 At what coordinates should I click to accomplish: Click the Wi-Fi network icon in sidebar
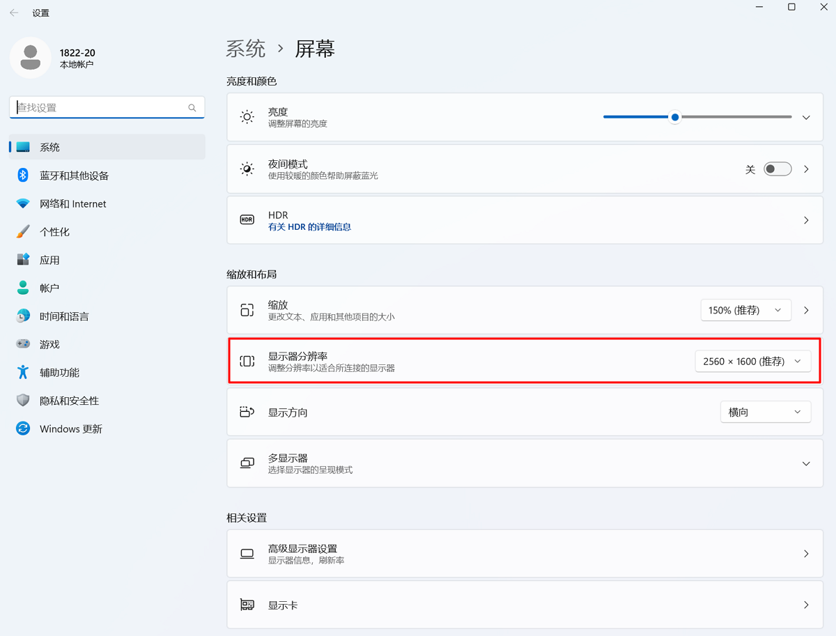pyautogui.click(x=23, y=204)
